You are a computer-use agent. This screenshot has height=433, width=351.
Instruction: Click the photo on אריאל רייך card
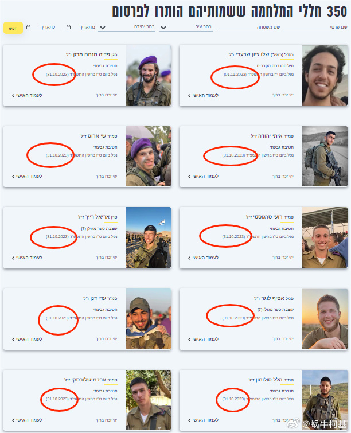[149, 237]
